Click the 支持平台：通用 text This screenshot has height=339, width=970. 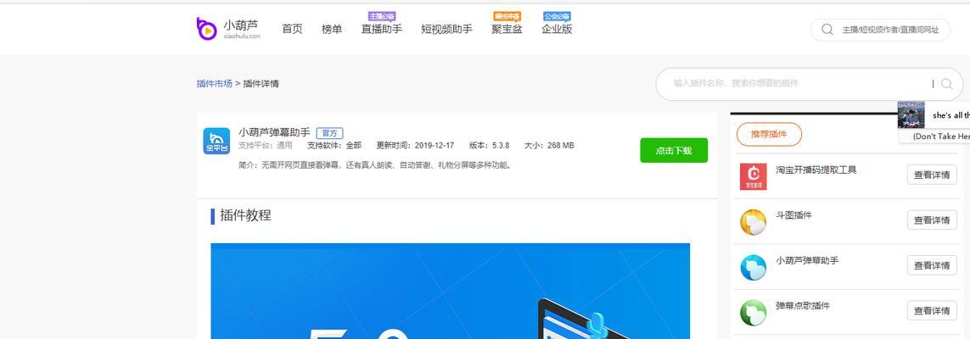point(266,146)
